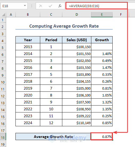The height and width of the screenshot is (147, 135).
Task: Select the sales cell $101,550
Action: pyautogui.click(x=77, y=54)
